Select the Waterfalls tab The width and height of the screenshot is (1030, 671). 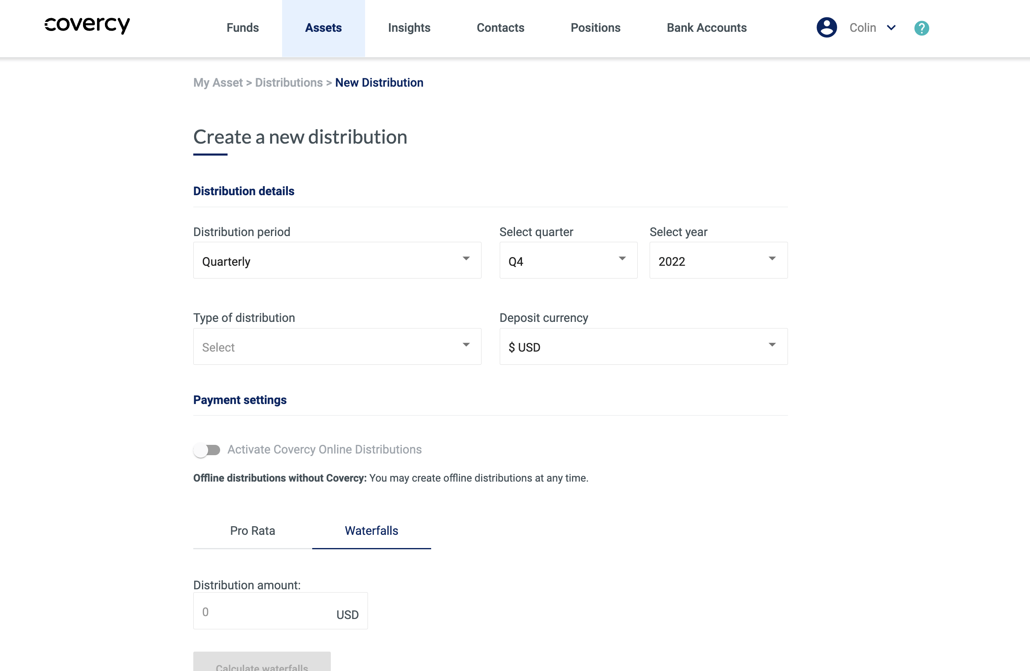[371, 531]
